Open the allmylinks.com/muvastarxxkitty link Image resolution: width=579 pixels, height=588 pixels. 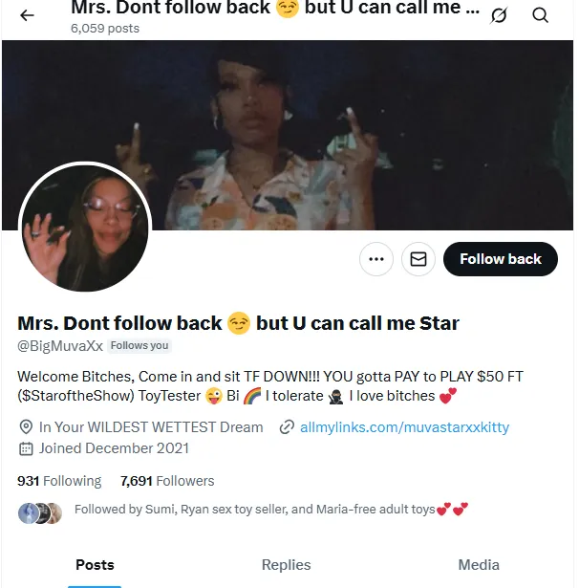(x=405, y=427)
